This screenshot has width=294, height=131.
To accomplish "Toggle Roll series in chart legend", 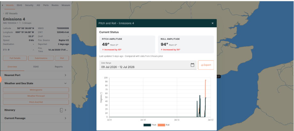I will tap(163, 125).
